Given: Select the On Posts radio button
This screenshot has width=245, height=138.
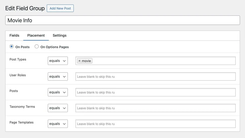Looking at the screenshot, I should pos(12,46).
